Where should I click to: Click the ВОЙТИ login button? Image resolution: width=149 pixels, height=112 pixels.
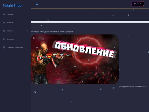tap(138, 4)
